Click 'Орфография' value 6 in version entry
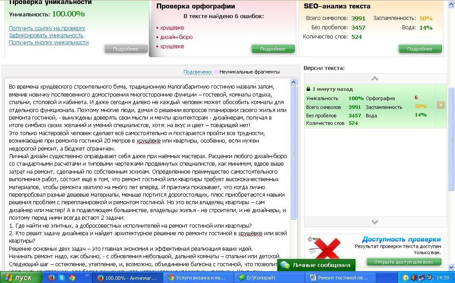Viewport: 455px width, 283px height. (416, 97)
